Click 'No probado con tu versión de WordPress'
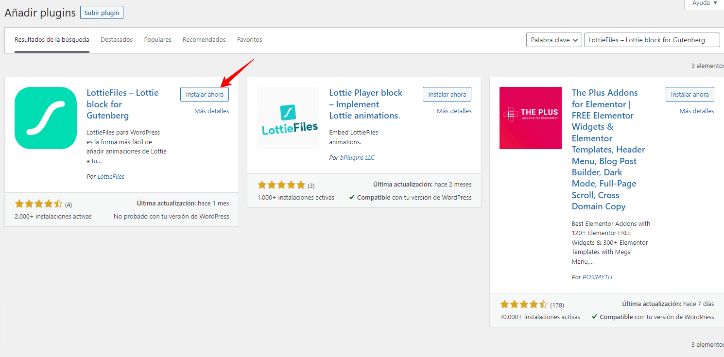This screenshot has width=724, height=357. click(171, 217)
